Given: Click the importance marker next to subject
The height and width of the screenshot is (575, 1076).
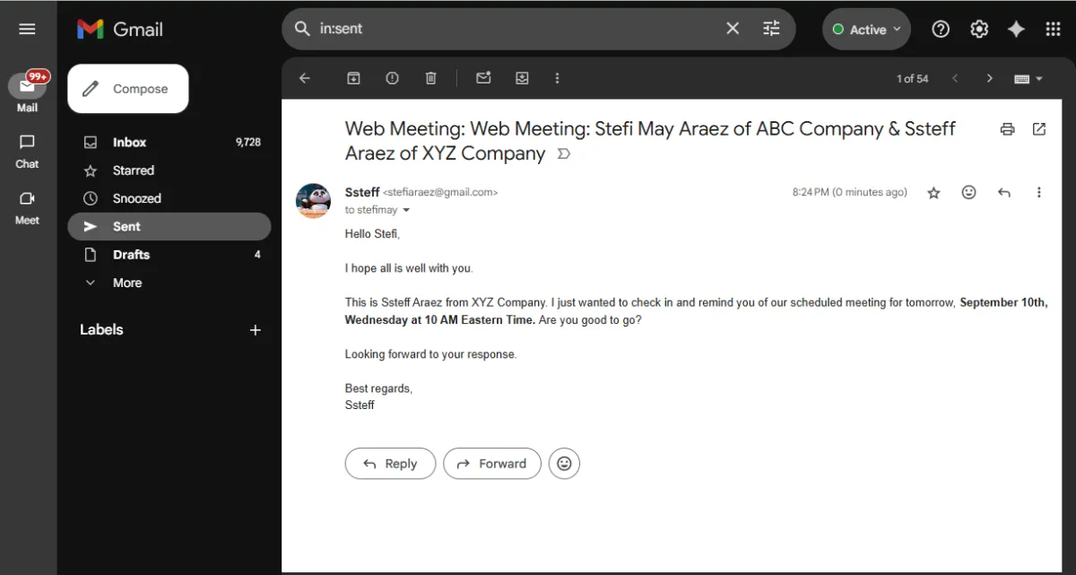Looking at the screenshot, I should pyautogui.click(x=563, y=154).
